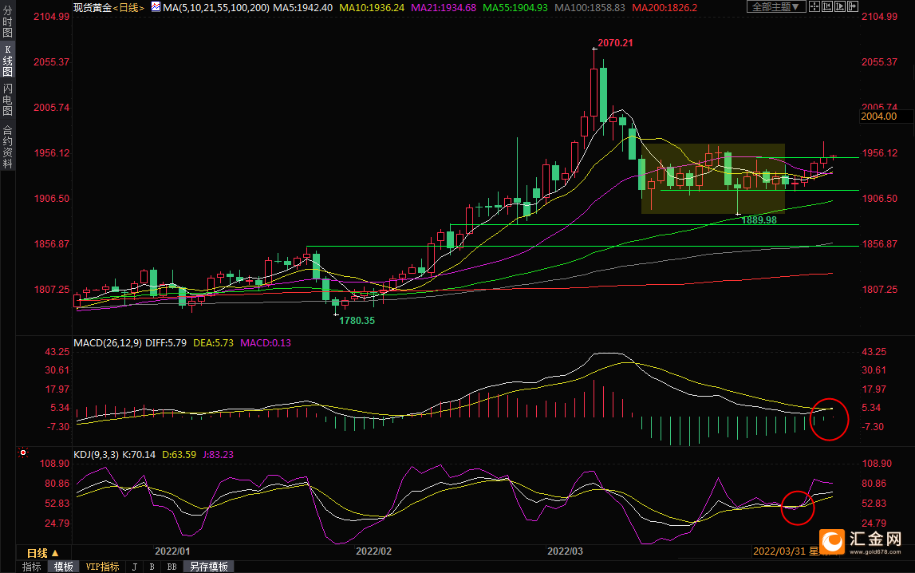Expand the 日线 period selector
The height and width of the screenshot is (573, 915).
coord(42,552)
